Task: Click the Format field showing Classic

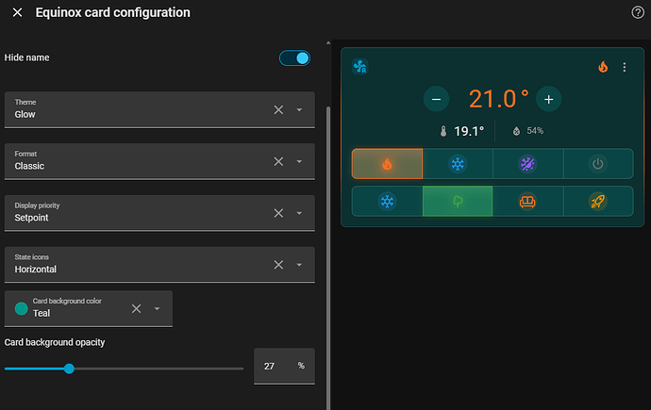Action: click(x=159, y=161)
